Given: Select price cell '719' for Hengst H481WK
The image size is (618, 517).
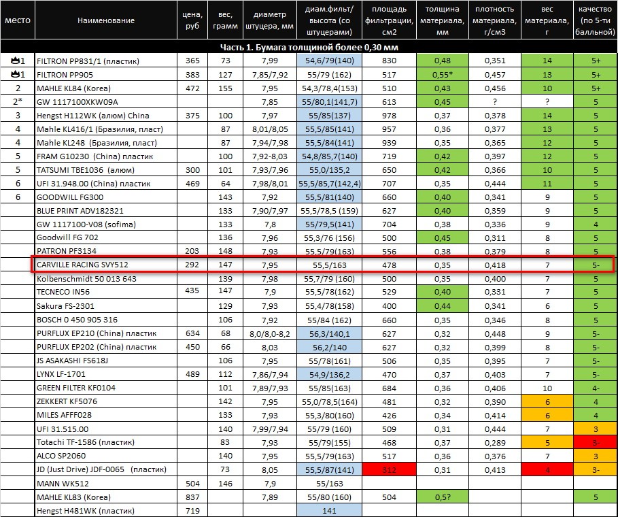Looking at the screenshot, I should (192, 511).
